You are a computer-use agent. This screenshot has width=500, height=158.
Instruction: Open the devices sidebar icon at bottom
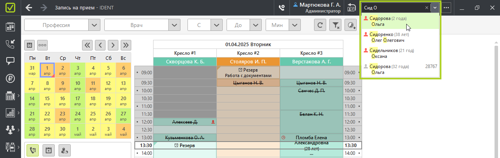(x=10, y=147)
